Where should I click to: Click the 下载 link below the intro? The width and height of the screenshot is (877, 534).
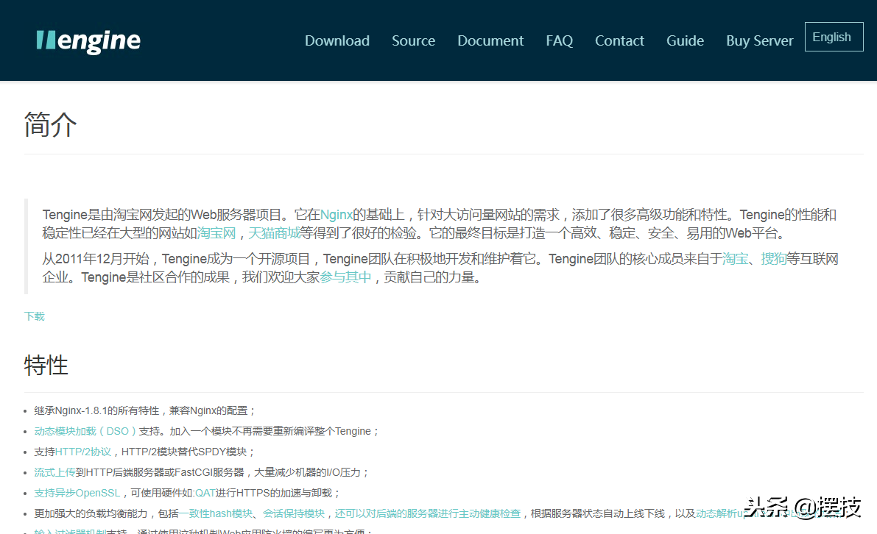[35, 316]
